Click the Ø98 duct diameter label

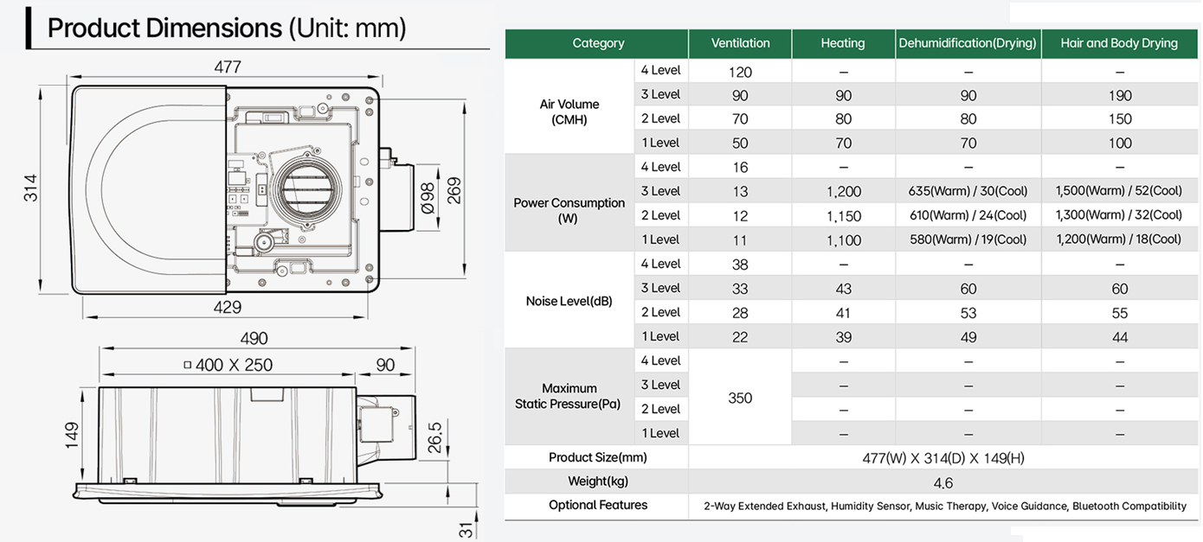427,197
